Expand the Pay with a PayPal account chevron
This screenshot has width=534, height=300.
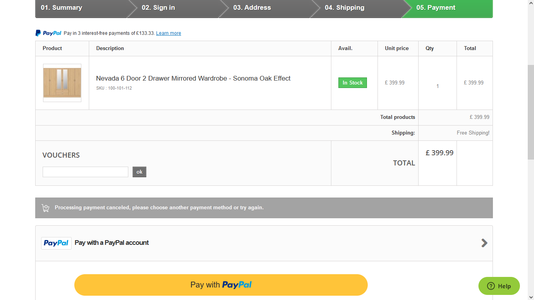pos(484,243)
